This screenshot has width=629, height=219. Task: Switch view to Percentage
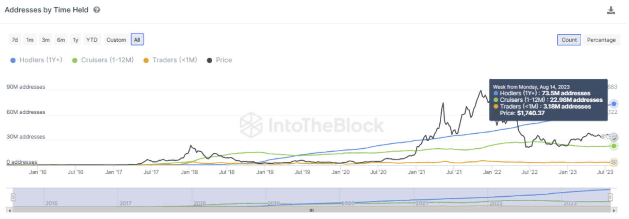601,40
